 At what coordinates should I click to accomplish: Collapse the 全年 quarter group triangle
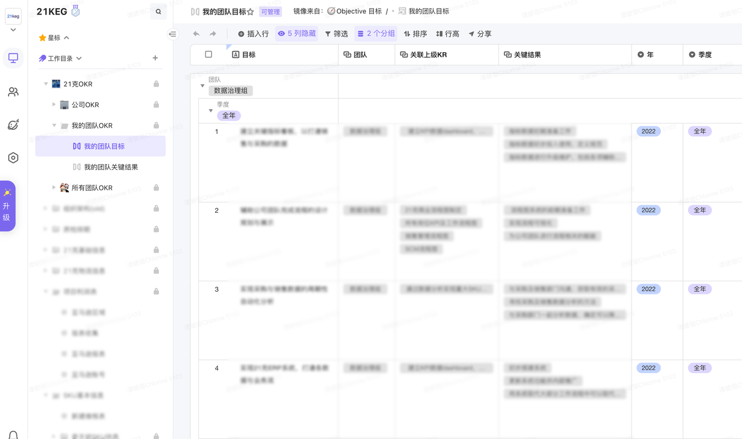tap(210, 111)
